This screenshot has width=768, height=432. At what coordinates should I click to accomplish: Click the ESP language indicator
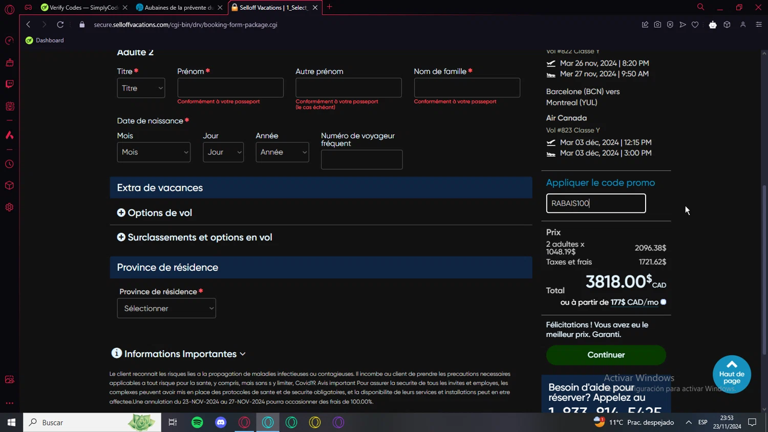click(x=703, y=422)
